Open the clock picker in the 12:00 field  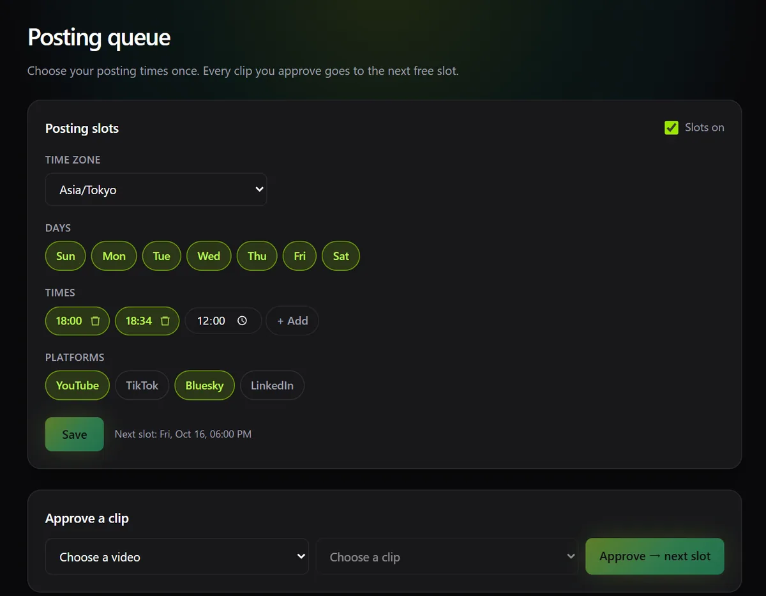point(242,321)
